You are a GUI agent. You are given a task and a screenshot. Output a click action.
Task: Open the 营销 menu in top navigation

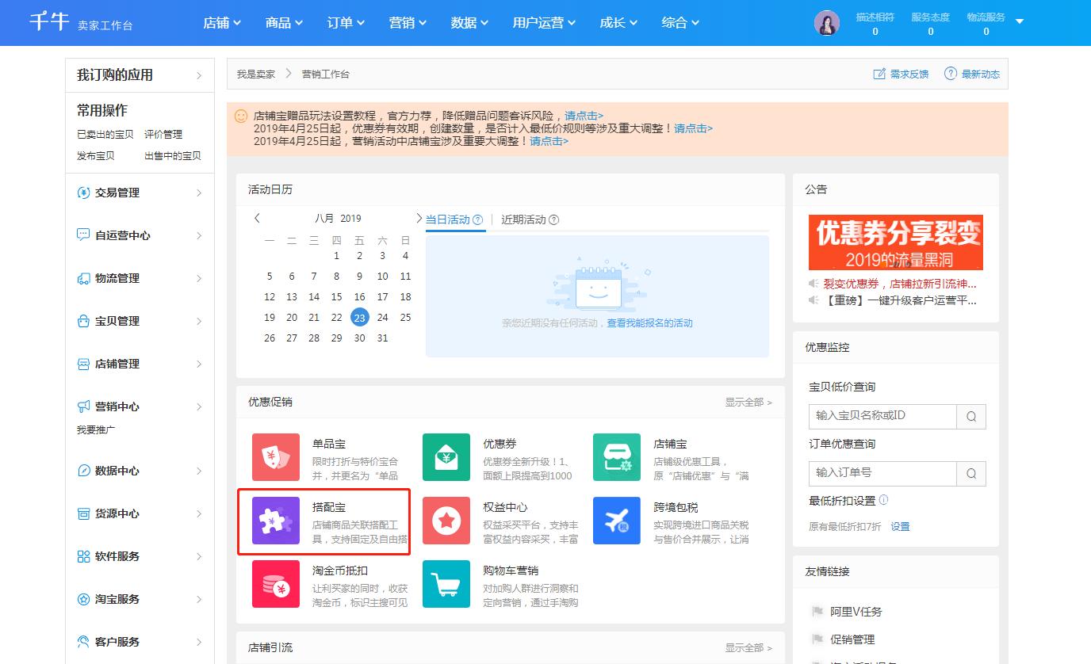(407, 23)
